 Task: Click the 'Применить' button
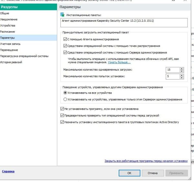click(x=177, y=173)
